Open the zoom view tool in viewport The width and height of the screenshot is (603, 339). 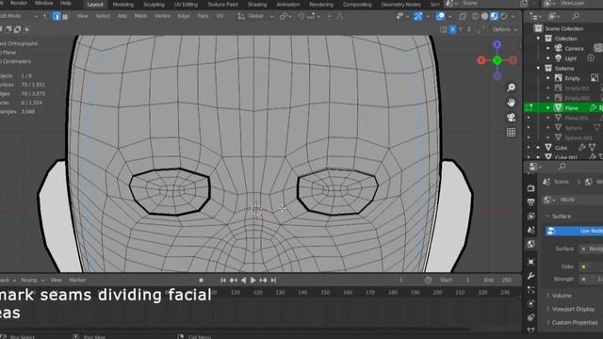511,88
